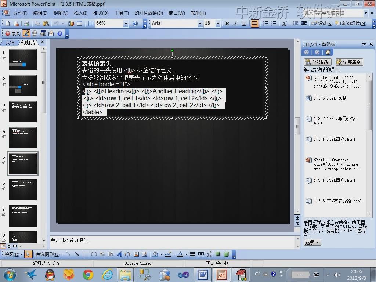Screen dimensions: 376x282
Task: Apply the font color letter A
Action: (x=180, y=254)
